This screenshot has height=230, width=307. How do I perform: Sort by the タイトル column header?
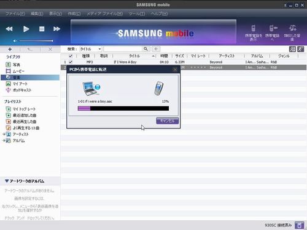coord(134,56)
